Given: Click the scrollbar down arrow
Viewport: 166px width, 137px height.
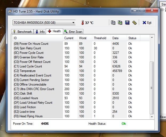Looking at the screenshot, I should click(152, 117).
